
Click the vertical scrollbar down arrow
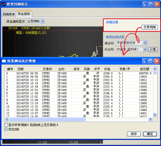(x=154, y=115)
